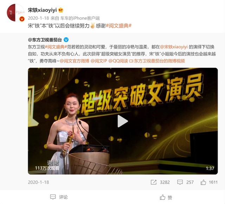Open @东方卫视番茄台 account name

45,40
